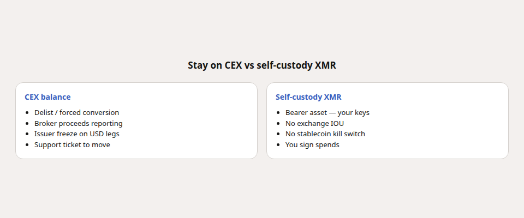Image resolution: width=524 pixels, height=218 pixels.
Task: Click bullet before 'No stablecoin kill switch'
Action: tap(278, 134)
